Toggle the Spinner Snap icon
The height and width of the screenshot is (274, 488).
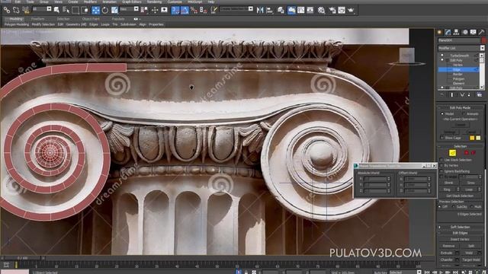tap(204, 10)
